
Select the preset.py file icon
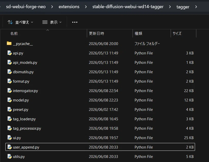(9, 109)
